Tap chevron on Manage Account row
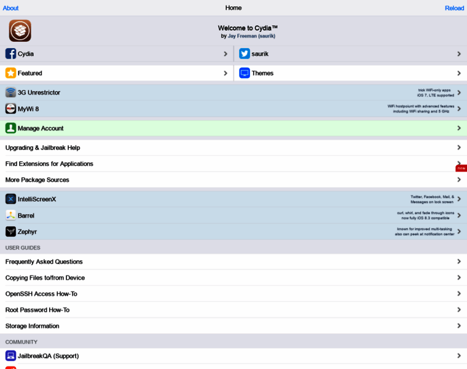467x369 pixels. click(x=459, y=128)
